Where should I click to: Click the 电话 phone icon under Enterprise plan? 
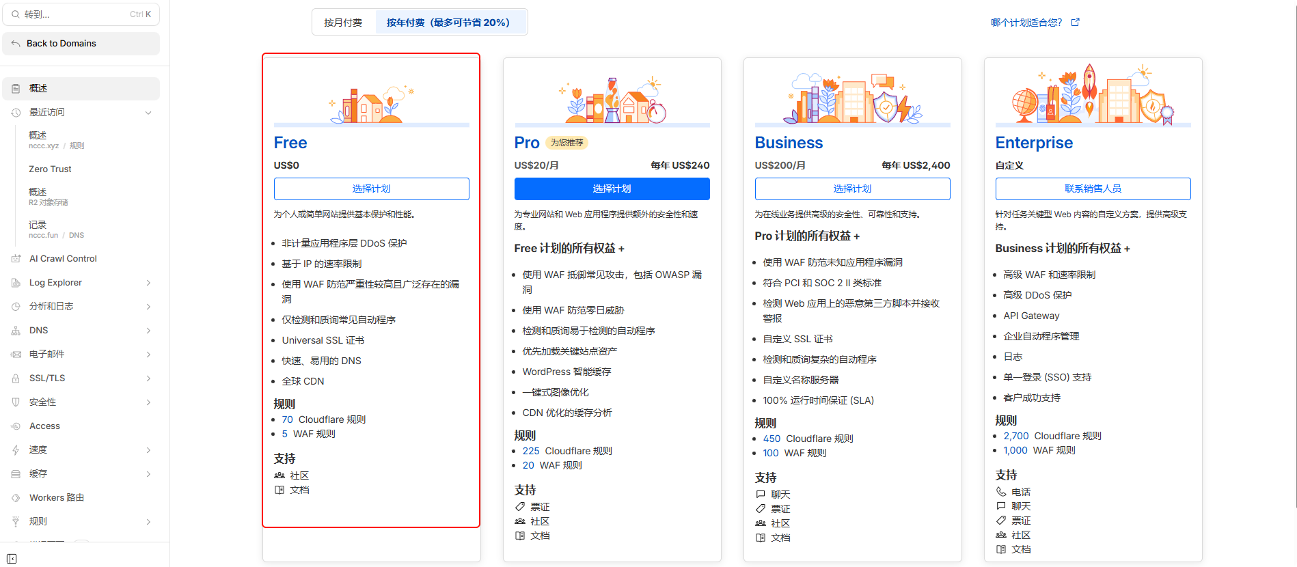pyautogui.click(x=1001, y=492)
